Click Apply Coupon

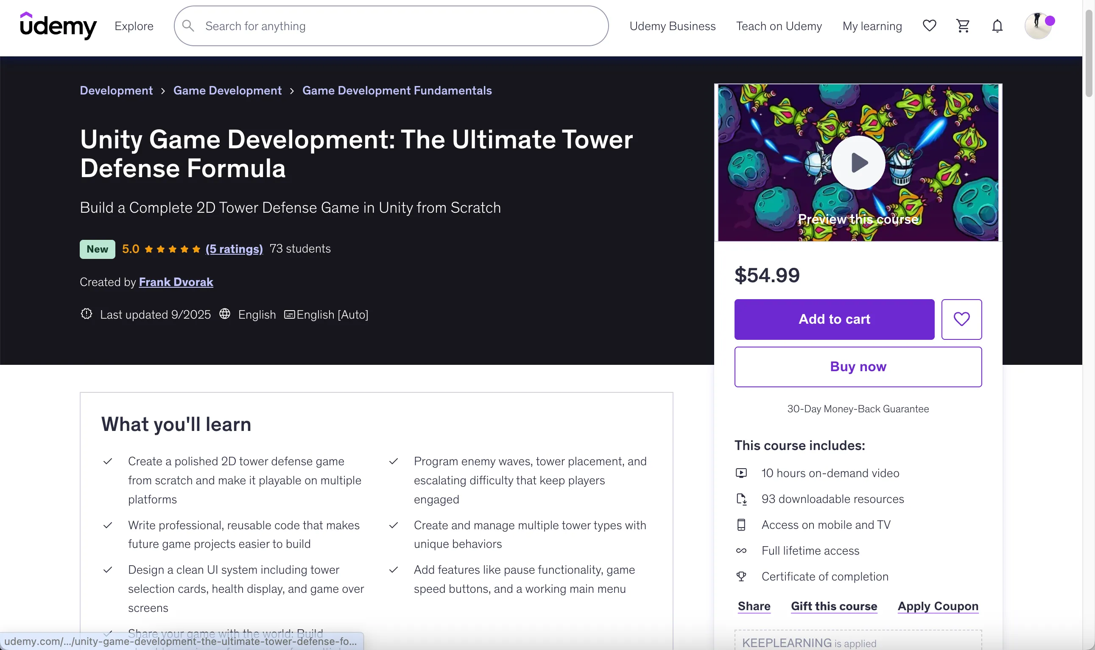tap(937, 606)
